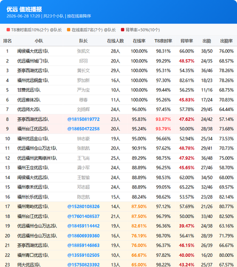Click the 排名 column header

7,41
